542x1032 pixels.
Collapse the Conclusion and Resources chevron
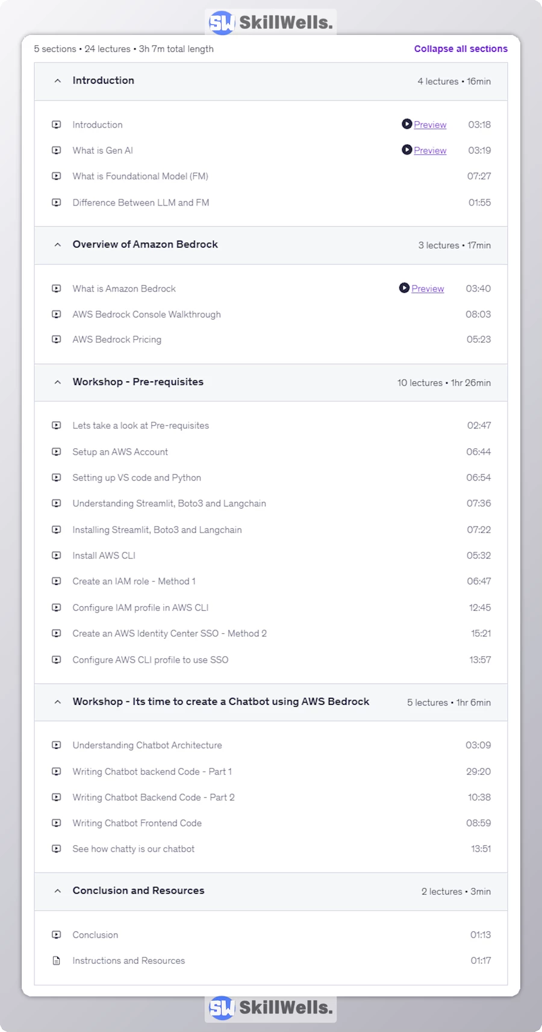click(58, 891)
